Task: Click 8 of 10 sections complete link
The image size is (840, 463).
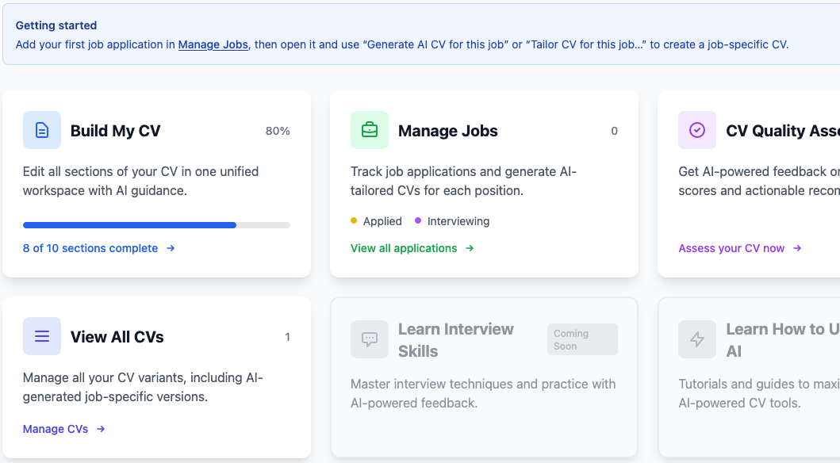Action: point(91,248)
